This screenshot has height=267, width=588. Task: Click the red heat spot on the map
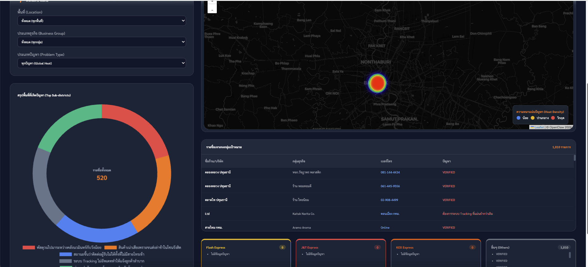[x=377, y=83]
